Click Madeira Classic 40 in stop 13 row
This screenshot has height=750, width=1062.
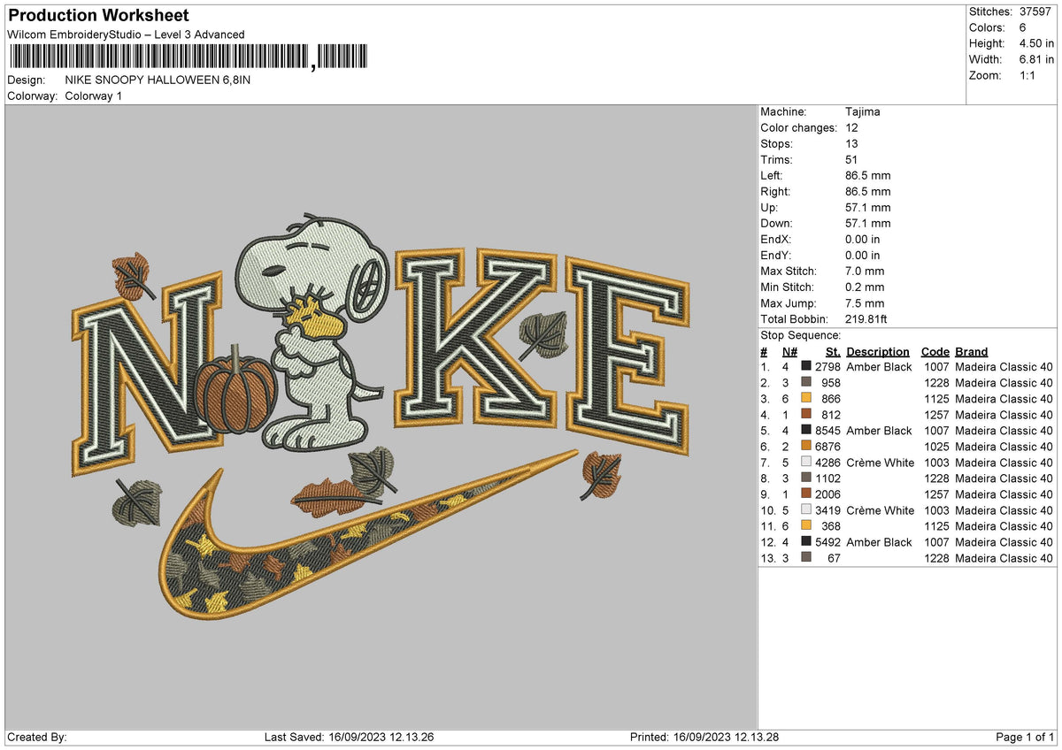1004,557
